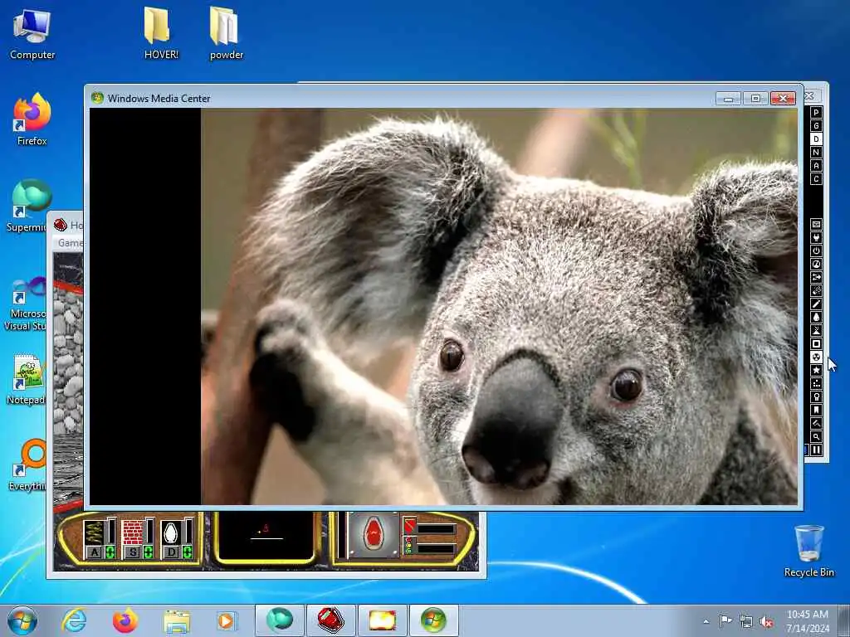Click the green arrows beside the S key
This screenshot has width=850, height=637.
(148, 552)
